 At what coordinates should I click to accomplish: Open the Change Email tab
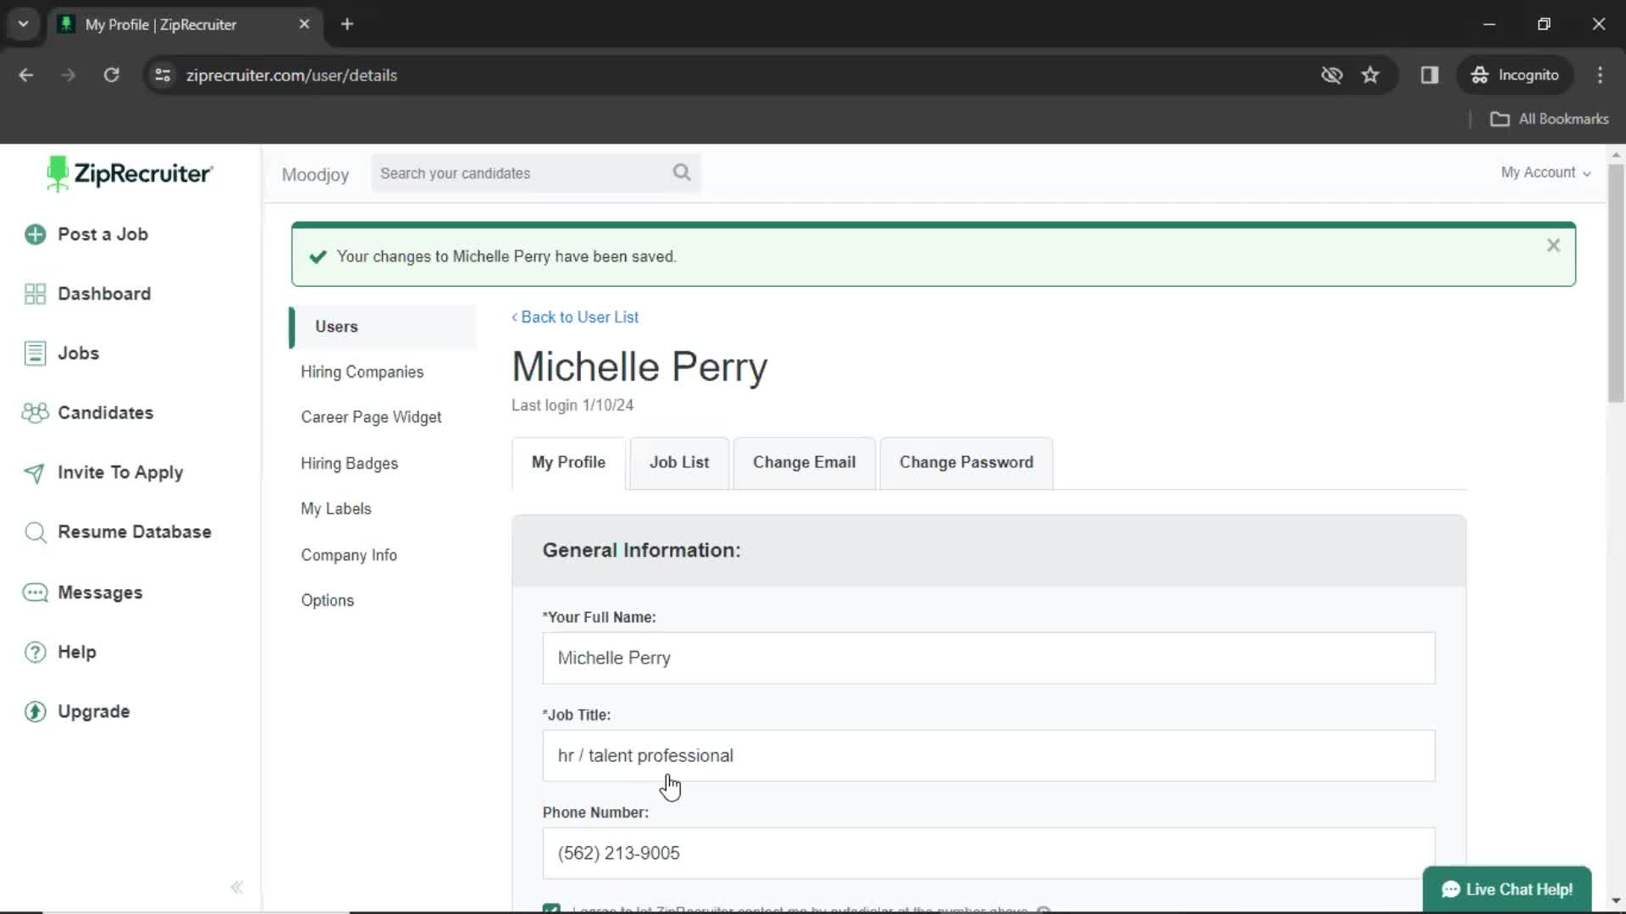[805, 463]
